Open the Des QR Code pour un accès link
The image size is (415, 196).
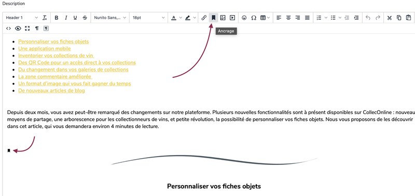click(x=77, y=63)
